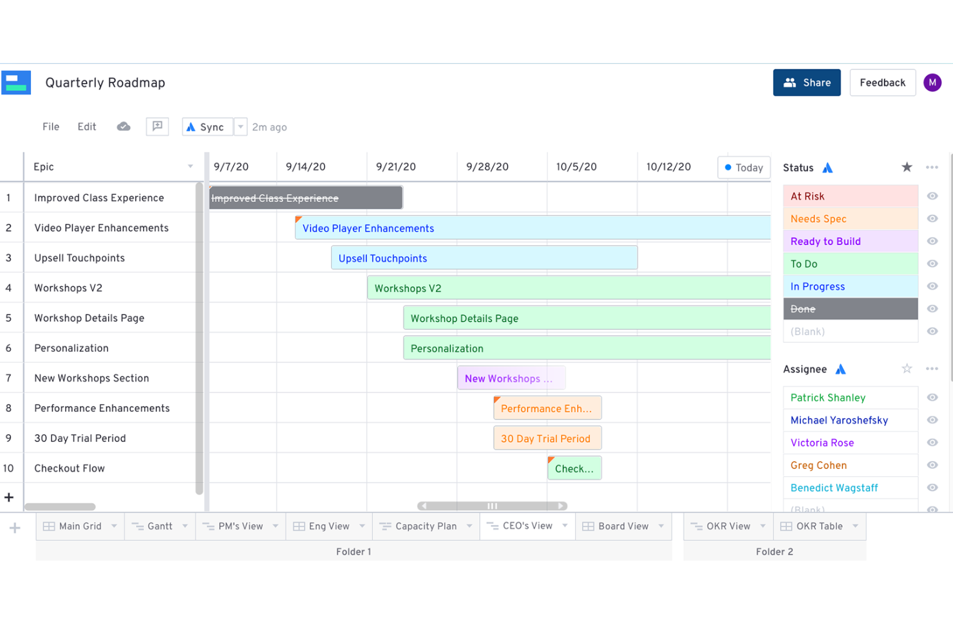The image size is (953, 635).
Task: Switch to the Board View tab
Action: (x=616, y=526)
